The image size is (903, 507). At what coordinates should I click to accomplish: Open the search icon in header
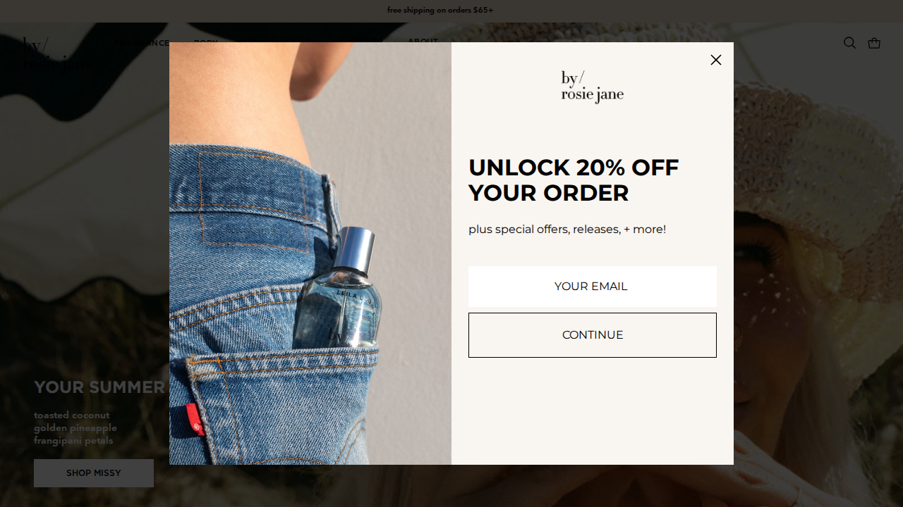849,43
